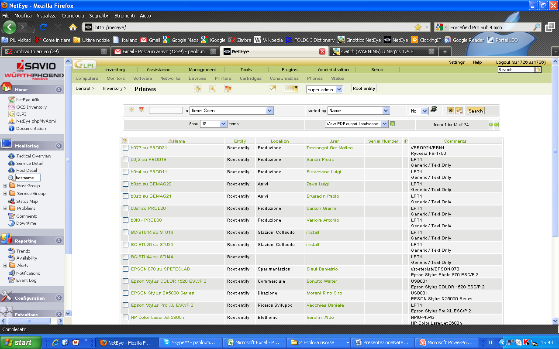The image size is (559, 349).
Task: Check the box for HP Color LaserJet 2600n
Action: pyautogui.click(x=126, y=318)
